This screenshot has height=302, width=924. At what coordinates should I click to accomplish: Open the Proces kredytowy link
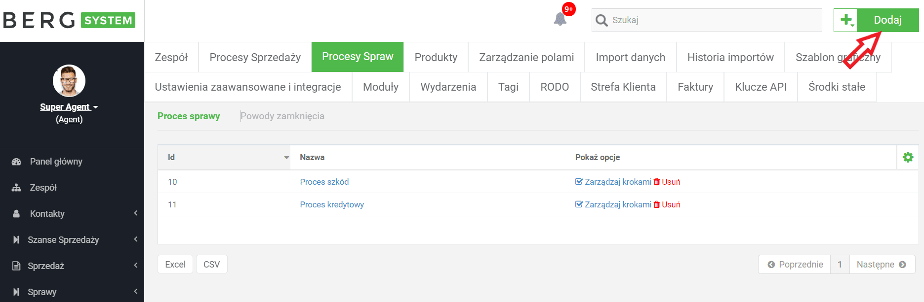(x=332, y=204)
